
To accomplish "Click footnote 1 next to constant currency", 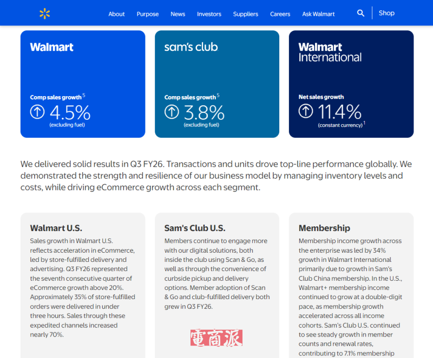I will (x=364, y=123).
